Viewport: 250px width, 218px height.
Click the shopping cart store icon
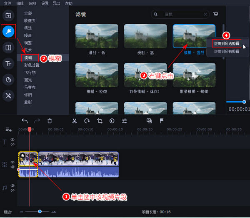[216, 14]
